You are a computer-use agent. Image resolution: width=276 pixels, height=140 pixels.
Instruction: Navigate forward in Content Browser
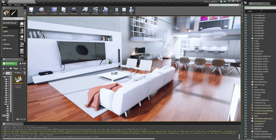pos(6,68)
